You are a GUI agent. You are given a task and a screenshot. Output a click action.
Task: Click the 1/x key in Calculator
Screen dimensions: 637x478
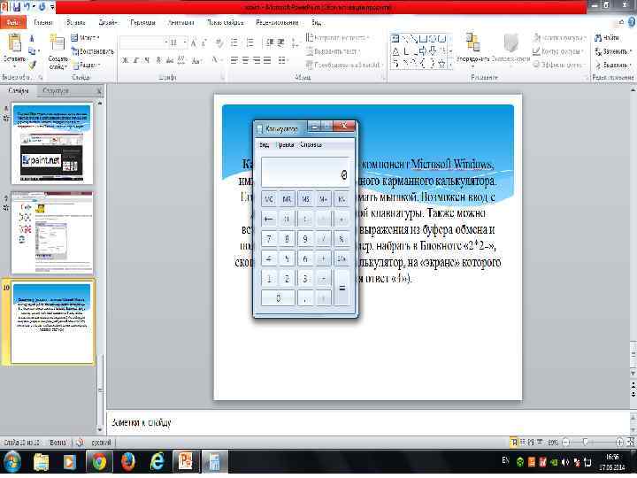coord(342,258)
